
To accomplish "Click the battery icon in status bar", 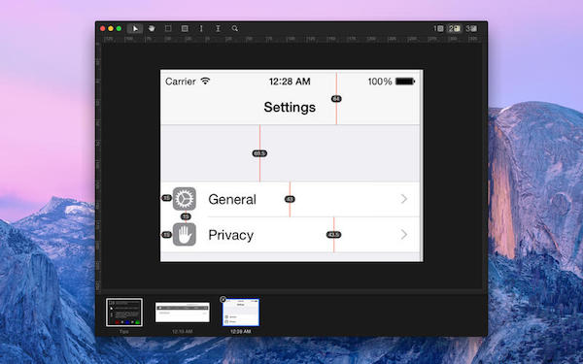I will click(405, 82).
